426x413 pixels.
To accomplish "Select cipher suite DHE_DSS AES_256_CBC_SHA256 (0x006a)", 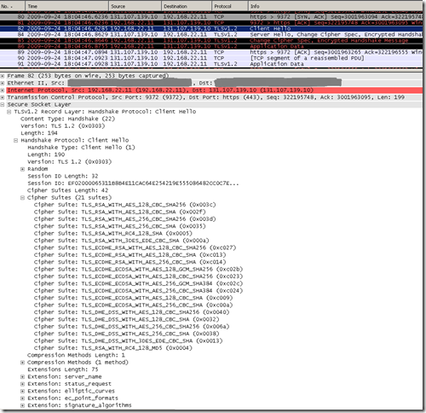I will point(132,327).
